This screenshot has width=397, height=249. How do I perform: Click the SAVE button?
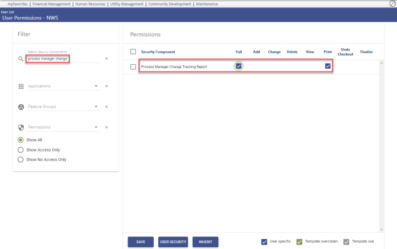[141, 242]
